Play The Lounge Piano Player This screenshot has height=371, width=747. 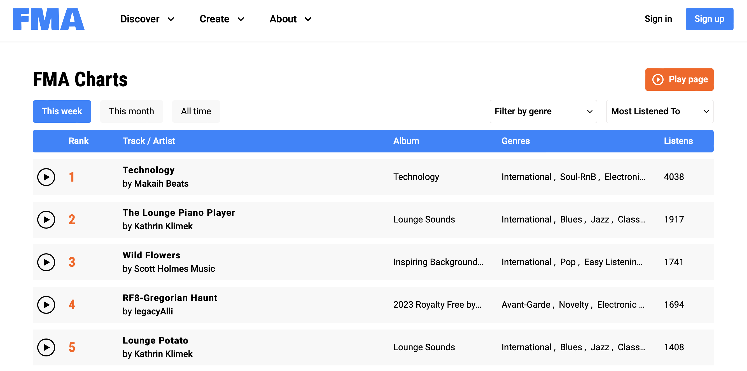point(46,220)
